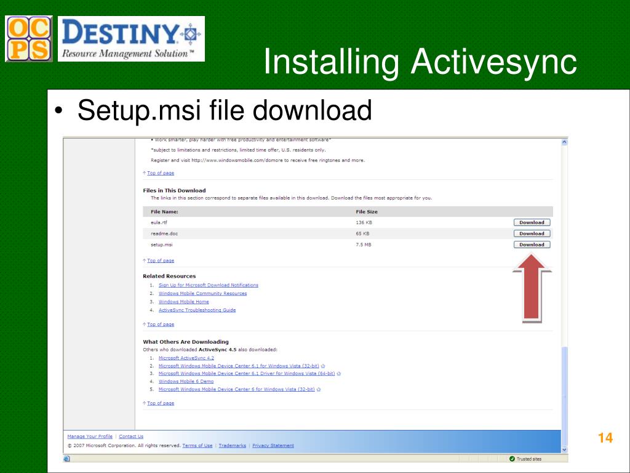Click Contact Us footer link
630x473 pixels.
[131, 437]
